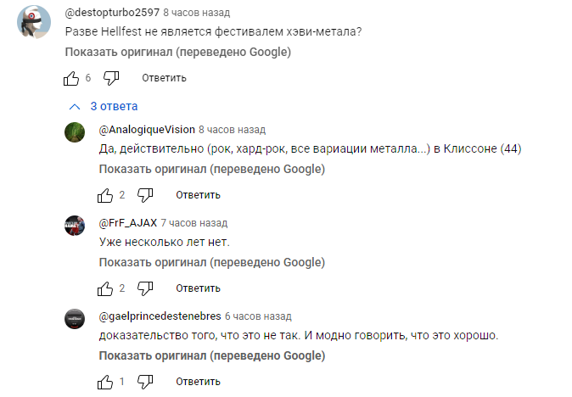Reply to @AnalogiqueVision's comment
The height and width of the screenshot is (397, 572).
(198, 195)
